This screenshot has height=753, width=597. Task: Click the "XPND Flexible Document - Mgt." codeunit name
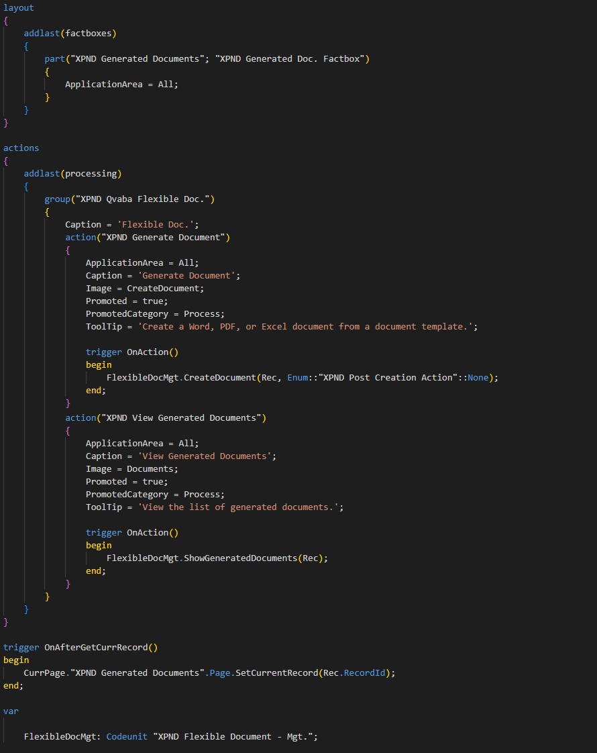pyautogui.click(x=235, y=737)
